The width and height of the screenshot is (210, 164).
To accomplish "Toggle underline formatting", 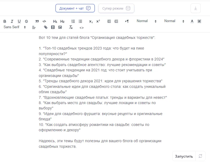I will [19, 21].
